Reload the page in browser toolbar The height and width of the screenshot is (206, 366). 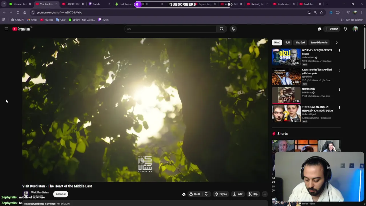tap(18, 13)
